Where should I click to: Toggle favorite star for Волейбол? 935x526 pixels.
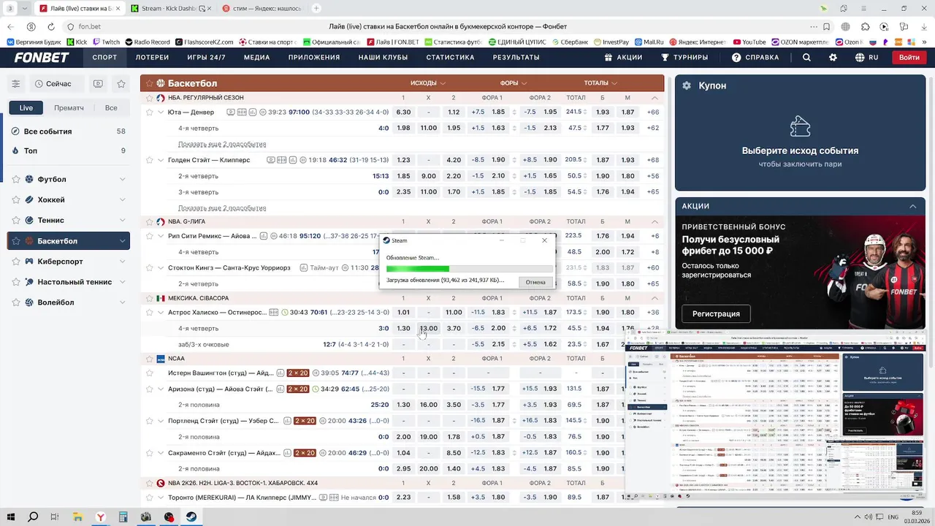(16, 302)
